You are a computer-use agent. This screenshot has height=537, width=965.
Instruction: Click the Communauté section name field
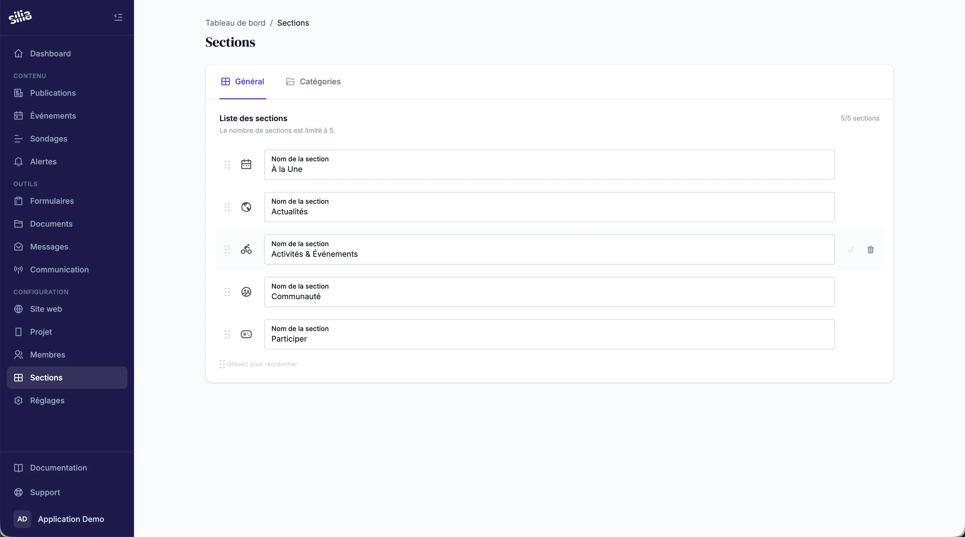(549, 296)
